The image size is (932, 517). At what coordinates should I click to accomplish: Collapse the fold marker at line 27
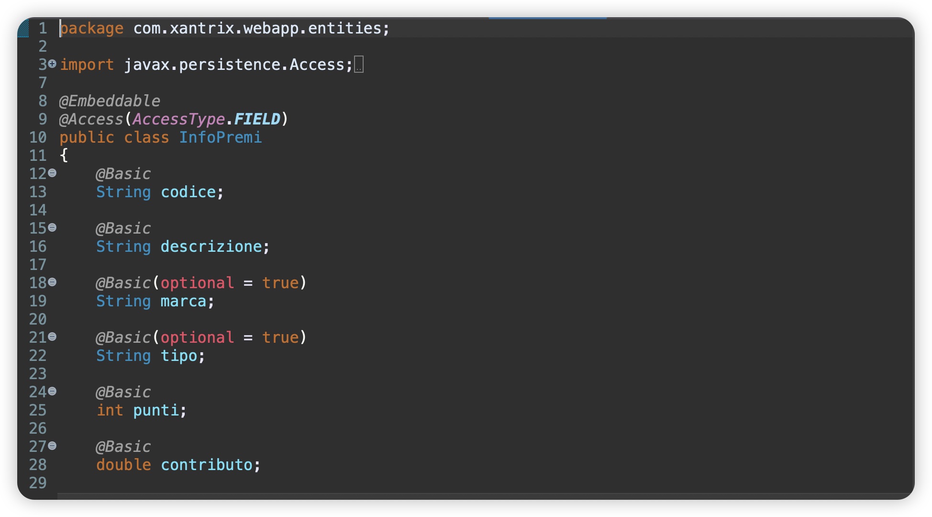pyautogui.click(x=52, y=446)
